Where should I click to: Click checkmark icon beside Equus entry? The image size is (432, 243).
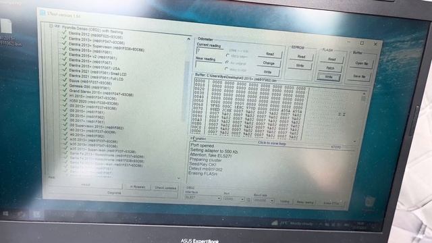pos(65,80)
